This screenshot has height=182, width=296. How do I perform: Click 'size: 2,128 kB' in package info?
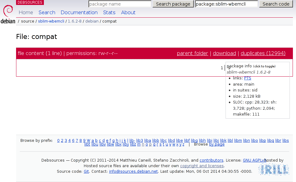pos(247,96)
